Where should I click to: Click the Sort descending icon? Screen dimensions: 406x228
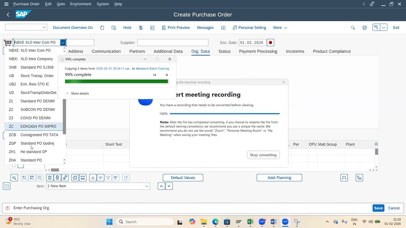tap(101, 178)
